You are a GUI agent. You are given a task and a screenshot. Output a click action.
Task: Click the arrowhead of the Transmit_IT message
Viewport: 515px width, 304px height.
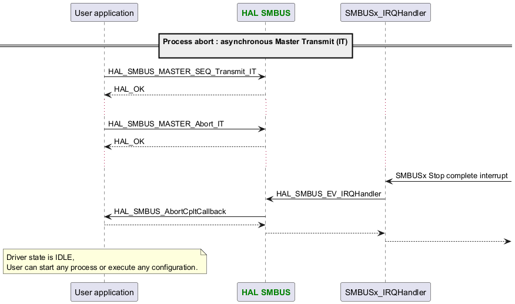click(x=262, y=76)
